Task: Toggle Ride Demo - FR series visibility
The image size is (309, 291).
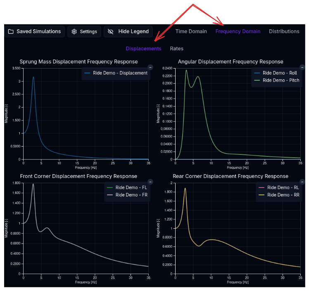Action: point(127,195)
